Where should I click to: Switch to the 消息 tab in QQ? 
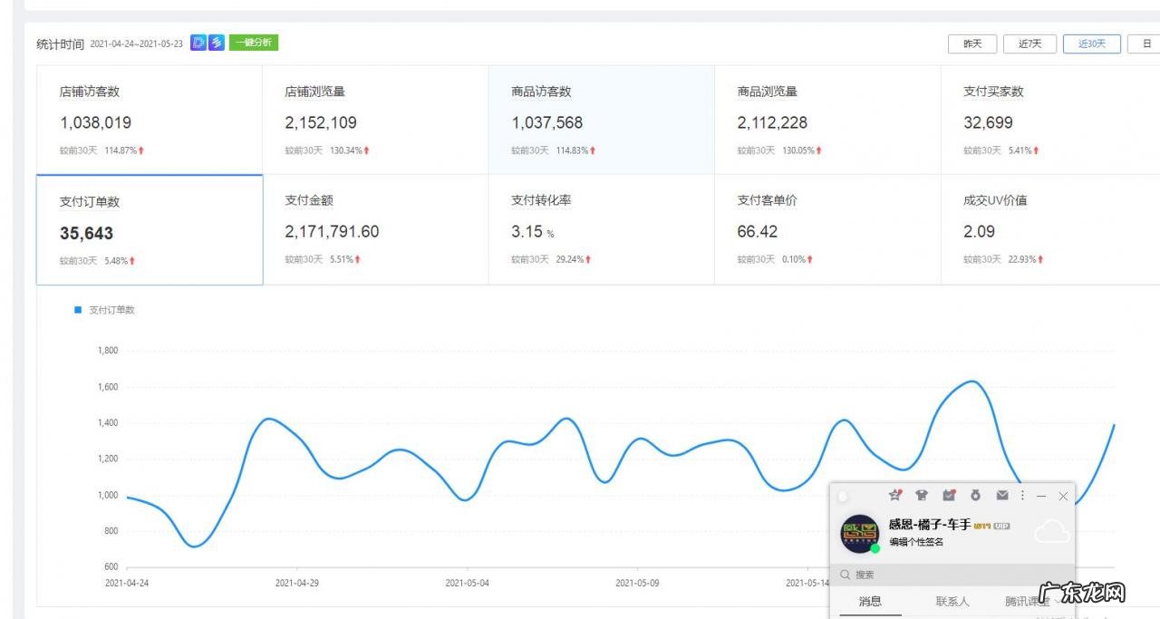coord(870,601)
